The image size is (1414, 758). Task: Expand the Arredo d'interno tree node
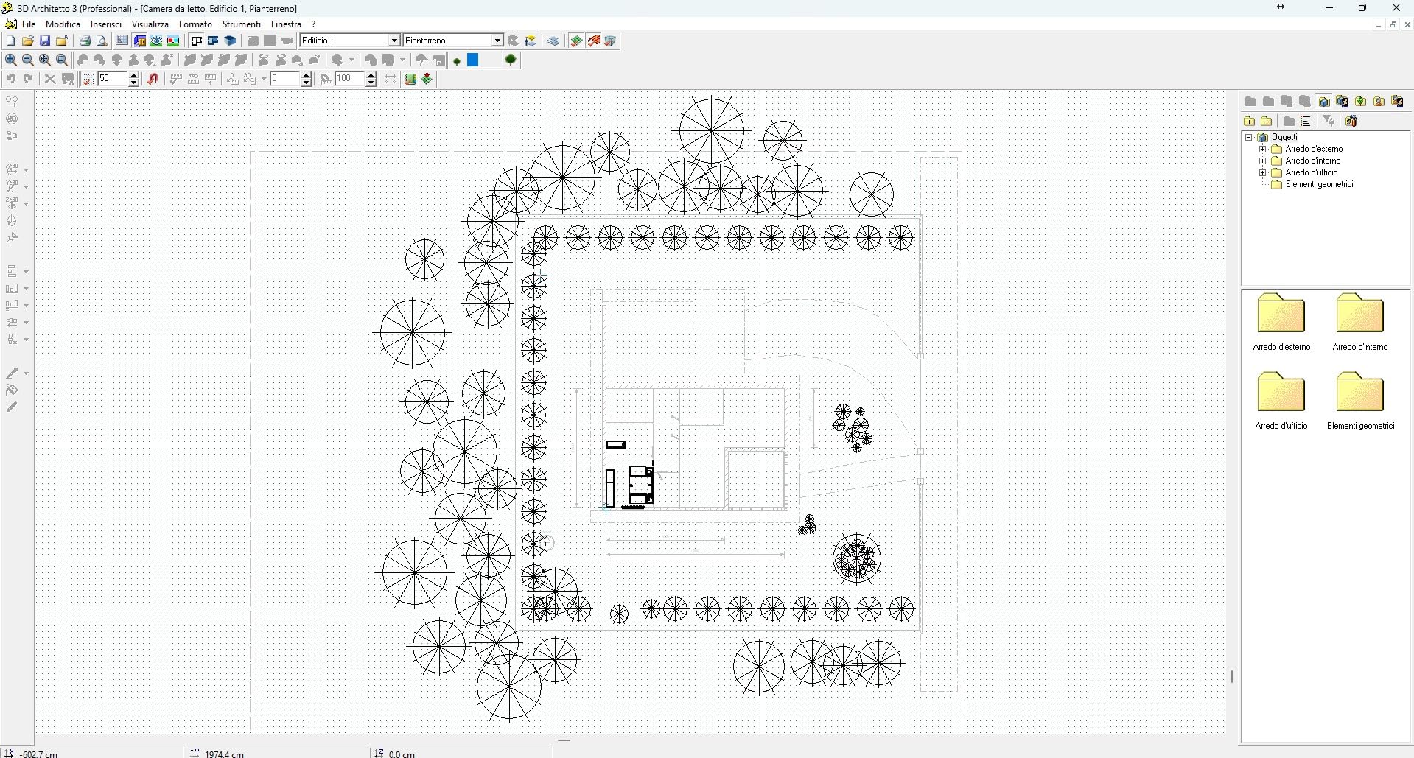coord(1262,161)
